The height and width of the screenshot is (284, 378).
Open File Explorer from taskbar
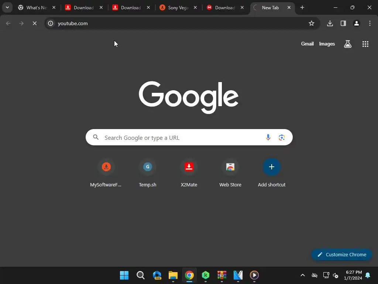(x=173, y=275)
